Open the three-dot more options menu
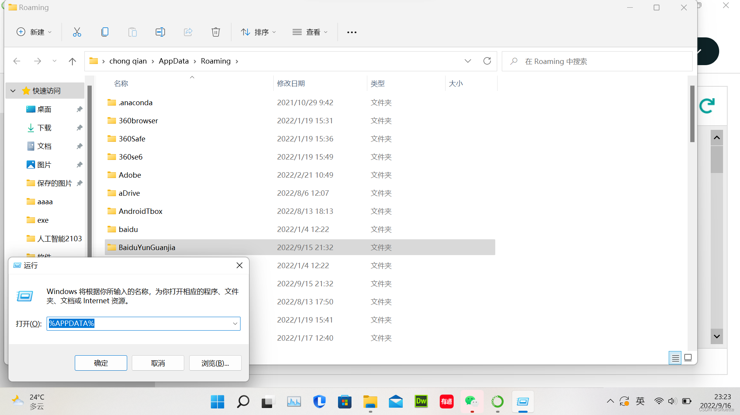 tap(352, 32)
